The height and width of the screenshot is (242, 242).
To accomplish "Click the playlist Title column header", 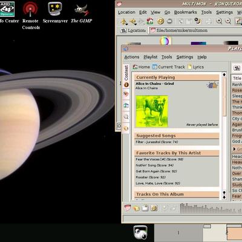I will pyautogui.click(x=237, y=78).
